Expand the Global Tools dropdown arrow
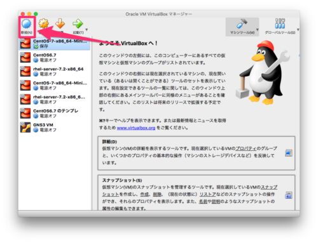The height and width of the screenshot is (243, 318). [x=298, y=30]
